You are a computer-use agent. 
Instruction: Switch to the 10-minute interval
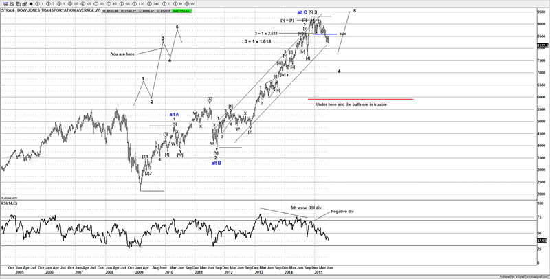[x=73, y=4]
